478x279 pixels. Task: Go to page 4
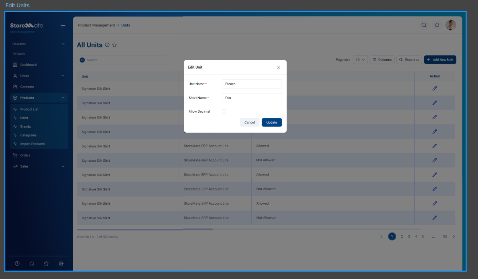pos(416,236)
